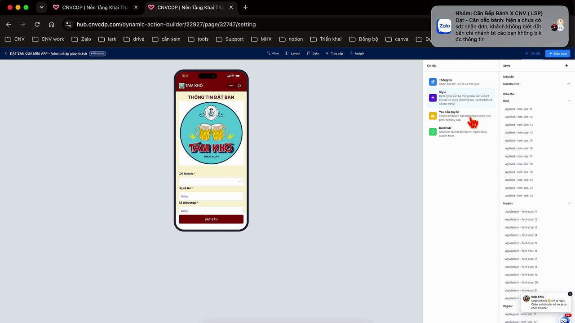Viewport: 575px width, 323px height.
Task: Switch to the Layout tab
Action: pyautogui.click(x=292, y=53)
